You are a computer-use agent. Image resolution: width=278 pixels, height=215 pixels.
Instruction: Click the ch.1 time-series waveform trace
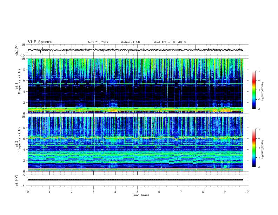point(135,50)
